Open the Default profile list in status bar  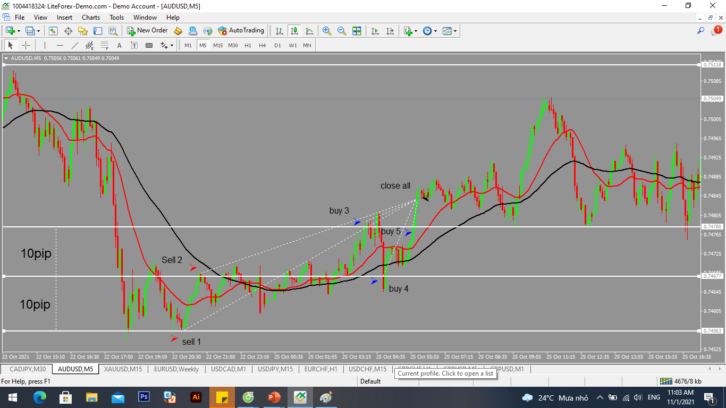(370, 381)
